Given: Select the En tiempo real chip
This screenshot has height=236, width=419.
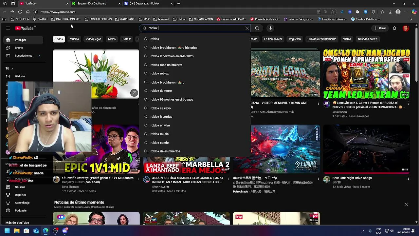Looking at the screenshot, I should [273, 39].
